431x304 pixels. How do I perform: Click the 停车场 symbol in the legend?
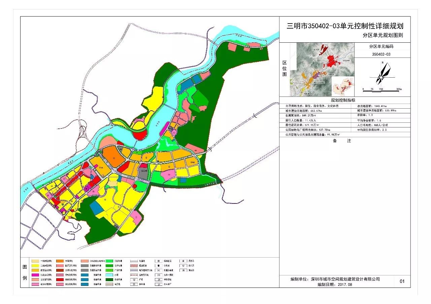[x=134, y=284]
